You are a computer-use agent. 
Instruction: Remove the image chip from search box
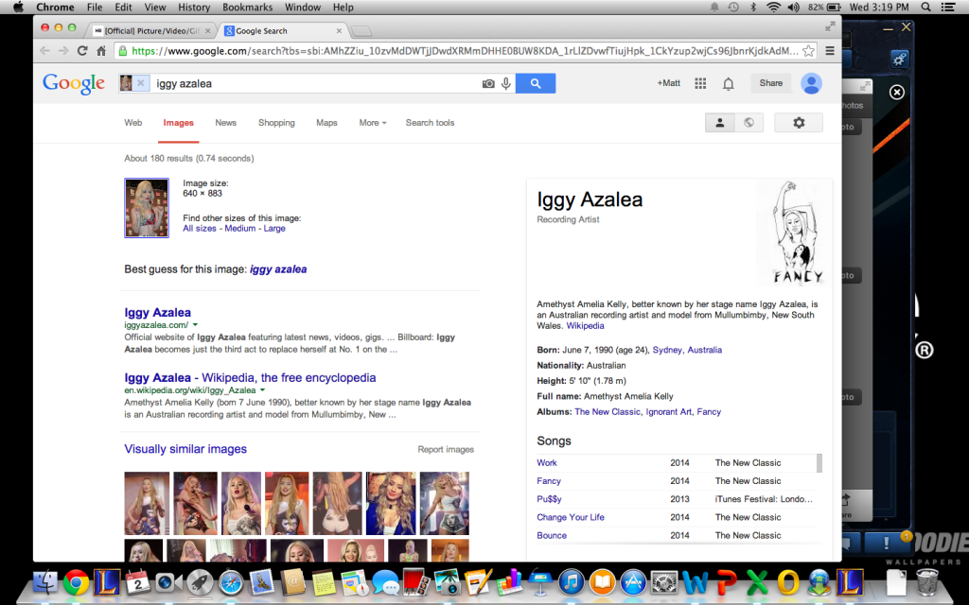click(141, 83)
